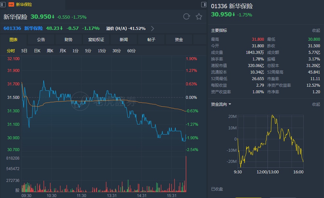The height and width of the screenshot is (198, 324).
Task: Click the volume spike bar at chart end
Action: [186, 174]
